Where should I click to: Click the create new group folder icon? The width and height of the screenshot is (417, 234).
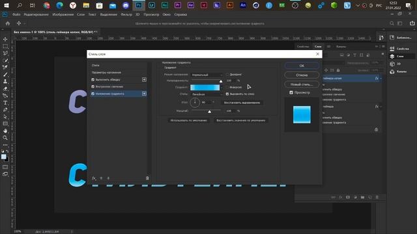point(362,197)
